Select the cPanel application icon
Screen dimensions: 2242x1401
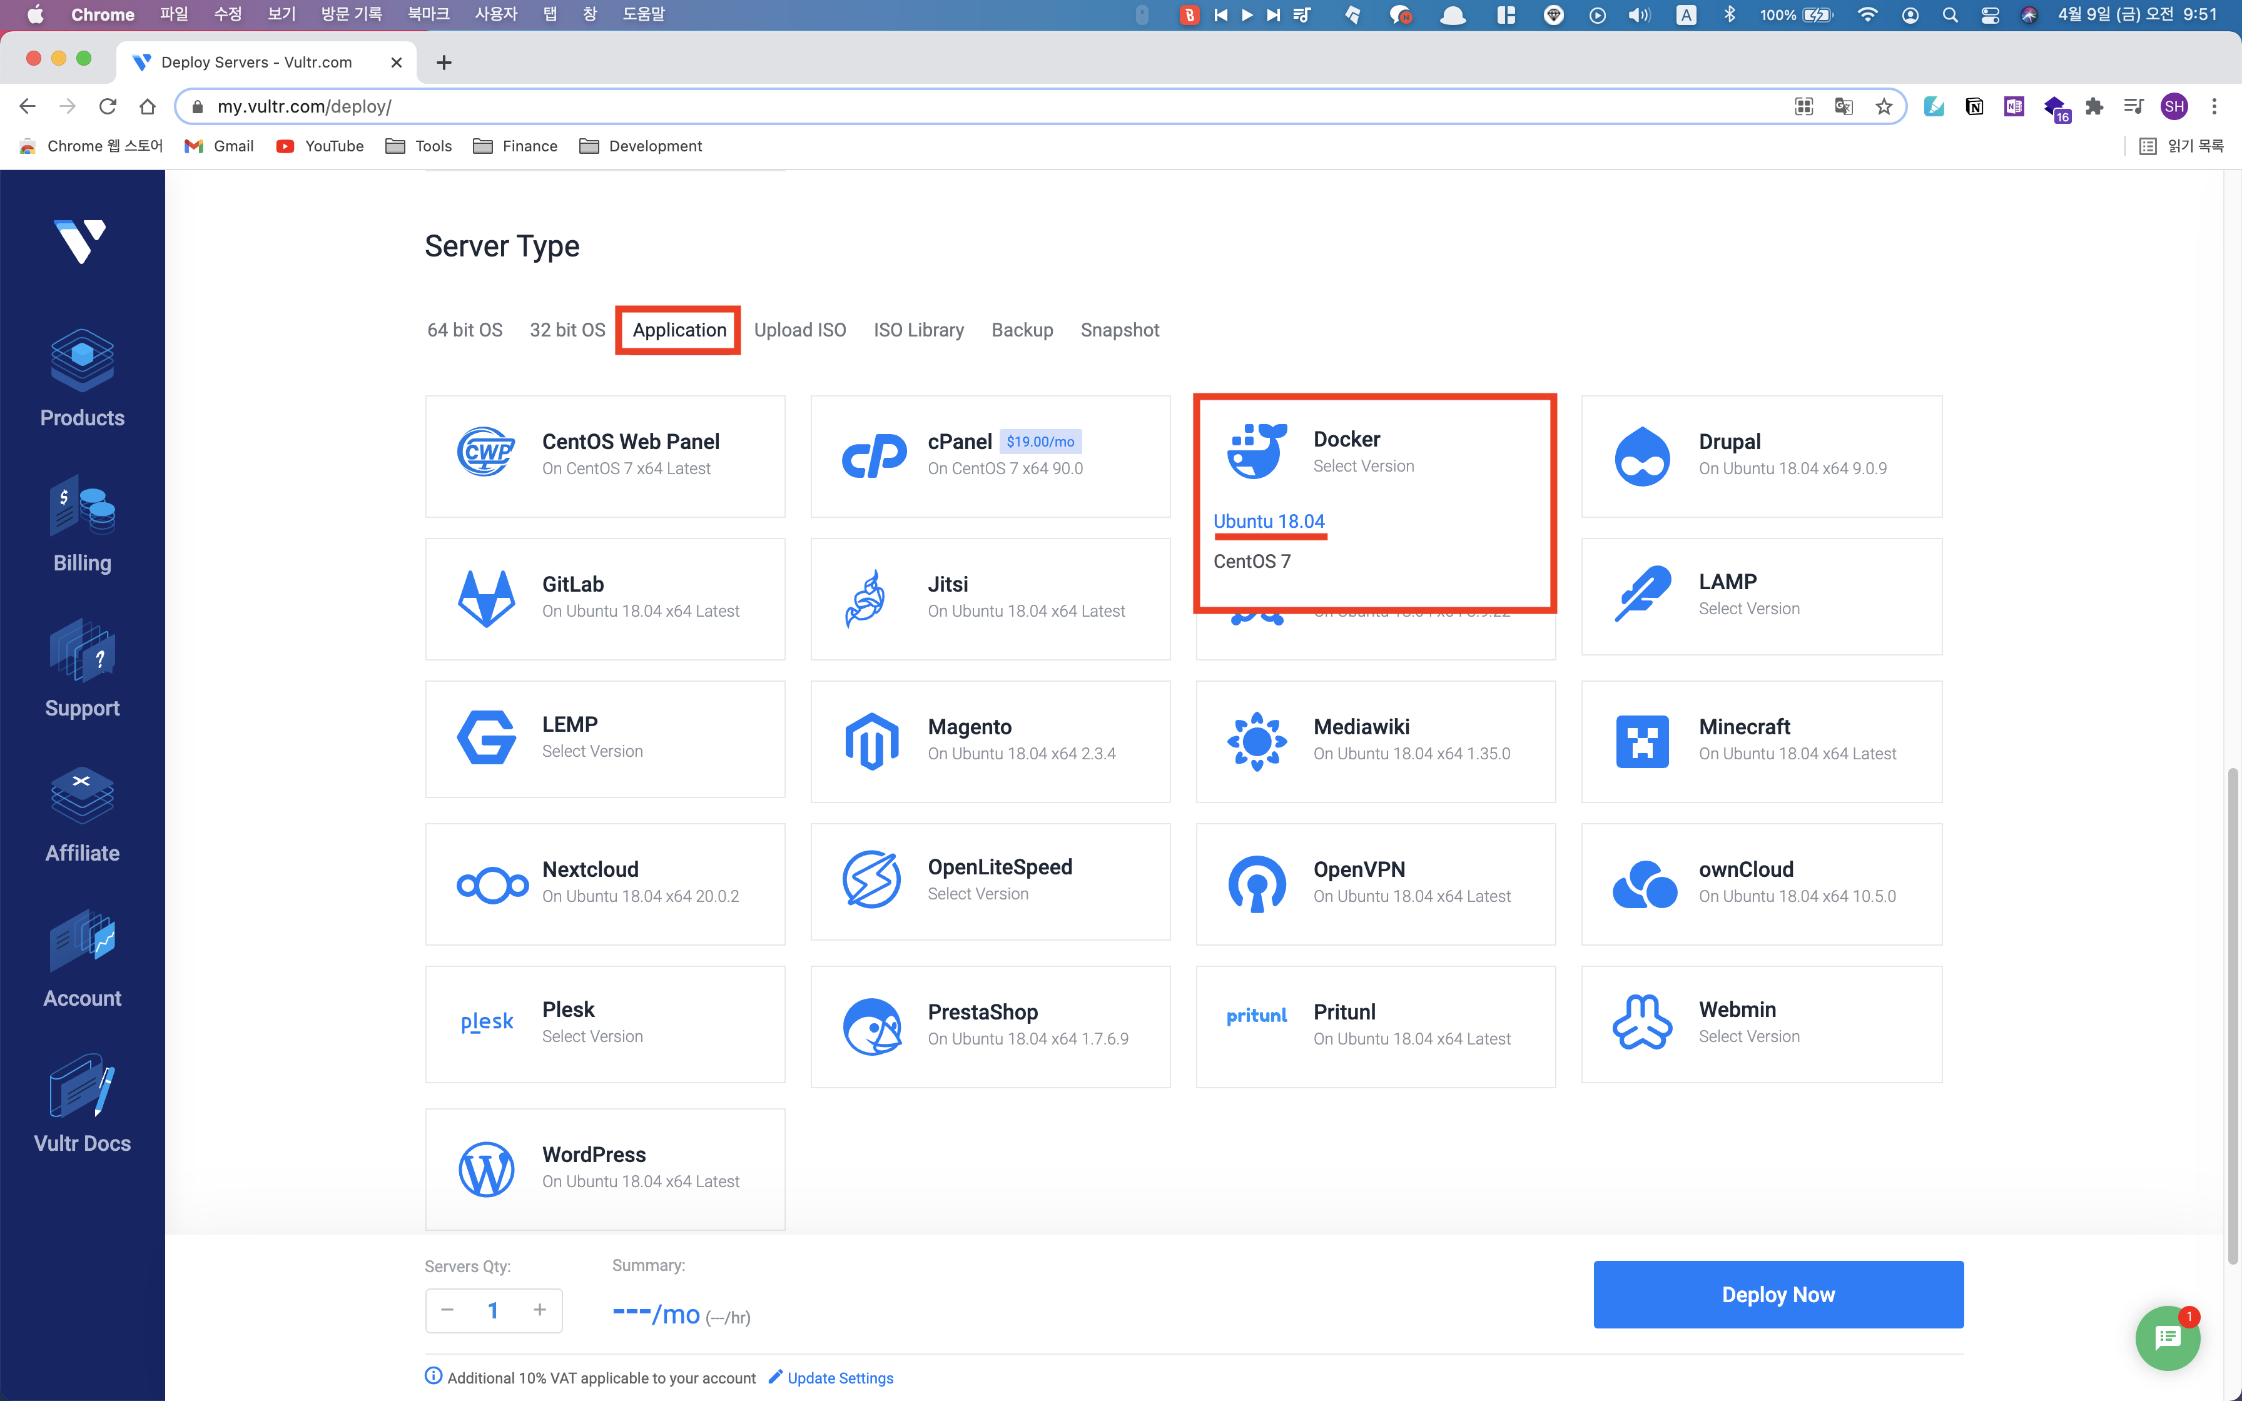[873, 456]
